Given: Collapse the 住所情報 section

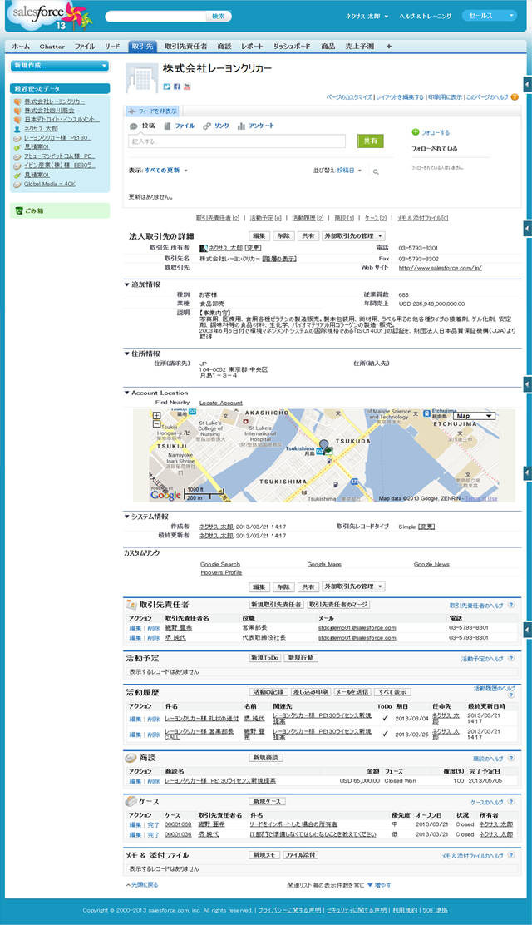Looking at the screenshot, I should click(x=127, y=354).
